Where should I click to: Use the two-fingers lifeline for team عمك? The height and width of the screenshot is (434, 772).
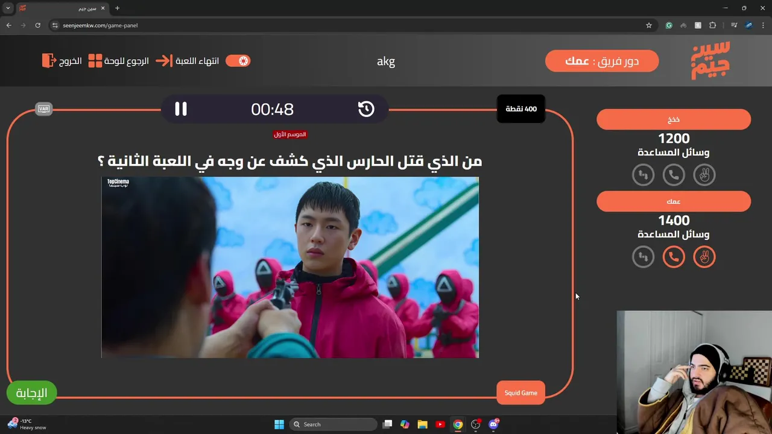(704, 257)
